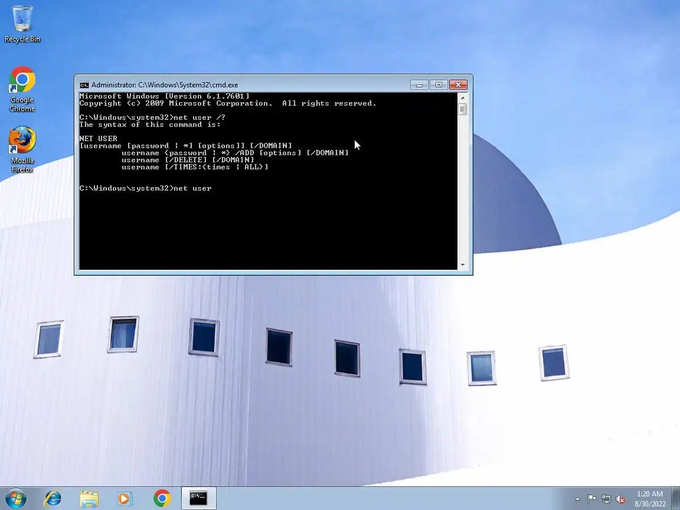
Task: Click the 'Microsoft Windows [Version 6.1.7601]' line
Action: tap(164, 96)
